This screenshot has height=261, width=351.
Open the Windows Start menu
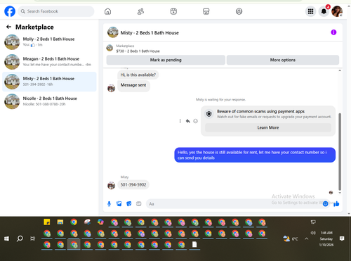click(x=6, y=238)
